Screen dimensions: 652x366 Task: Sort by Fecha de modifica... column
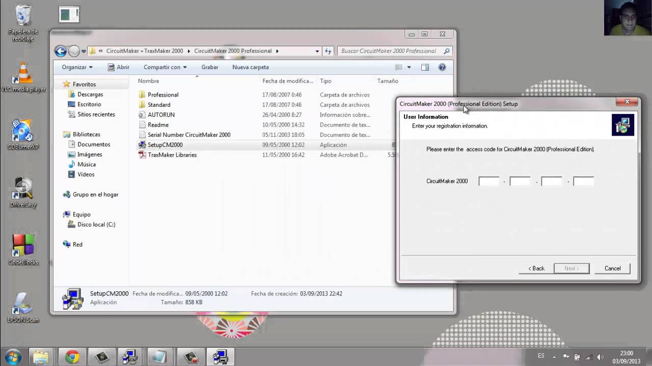point(288,81)
